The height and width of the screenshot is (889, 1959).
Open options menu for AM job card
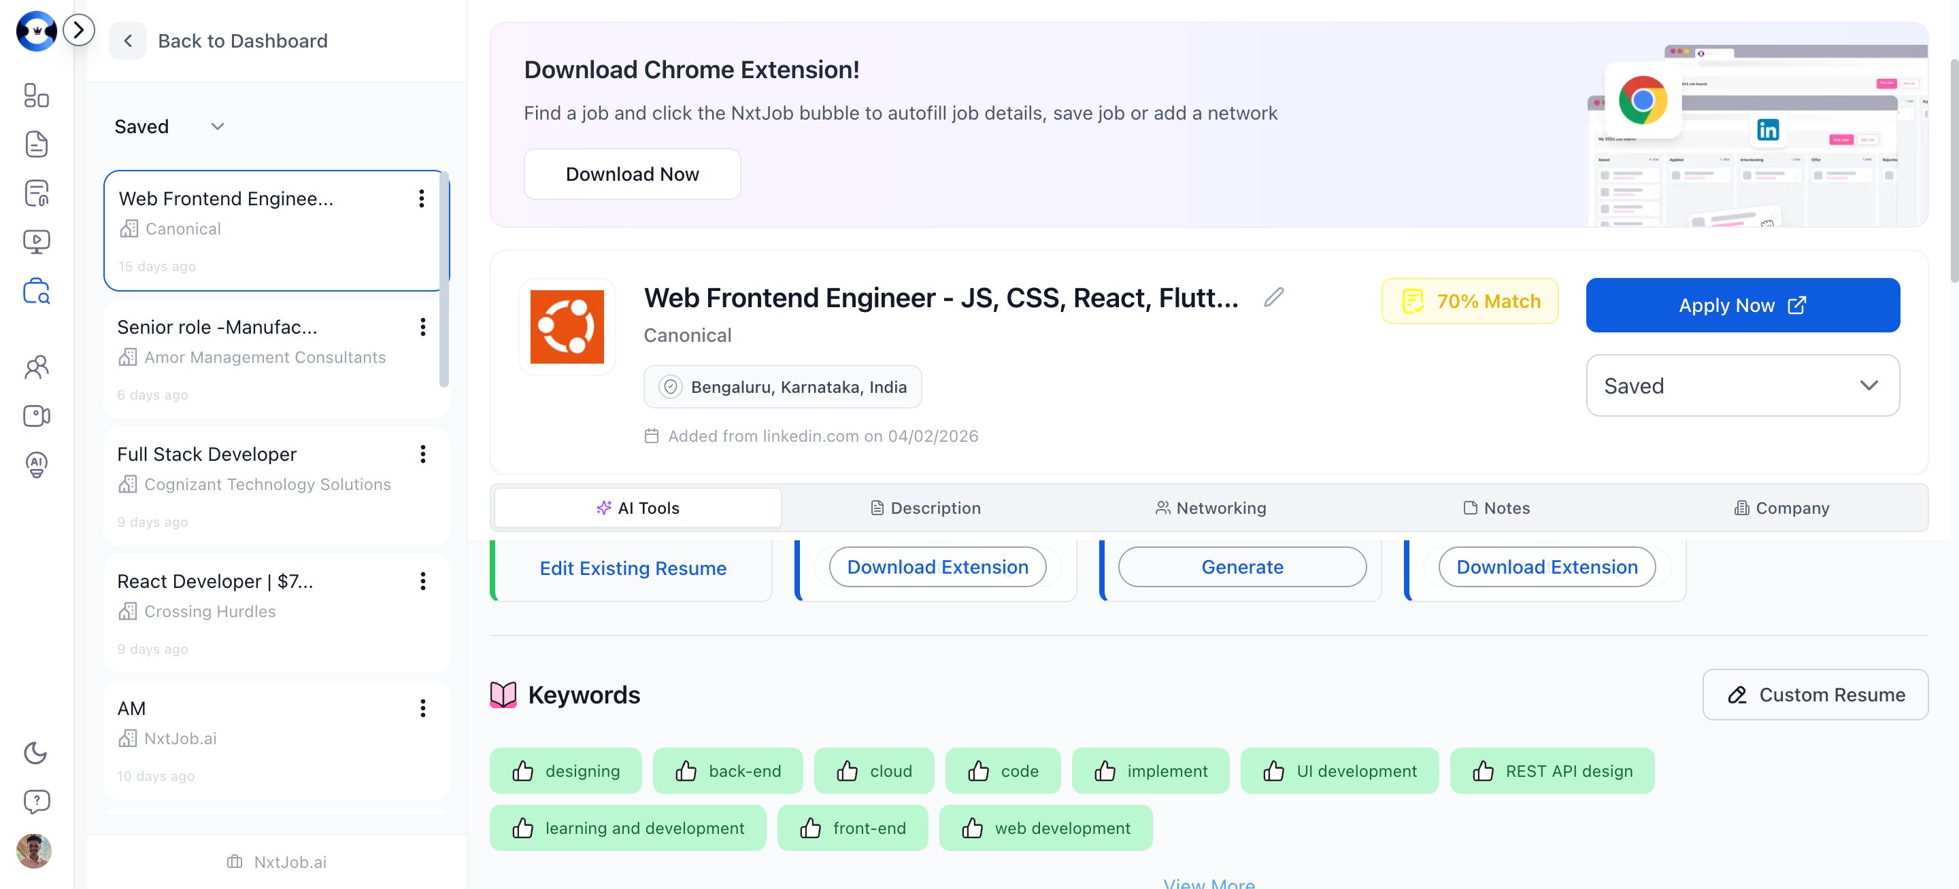(423, 708)
